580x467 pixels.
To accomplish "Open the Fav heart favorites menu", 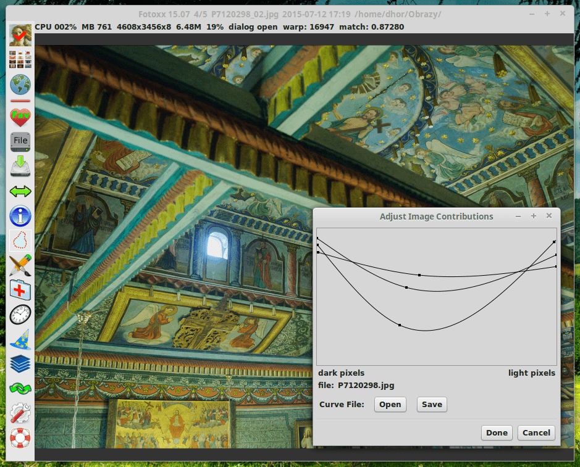I will [x=20, y=117].
